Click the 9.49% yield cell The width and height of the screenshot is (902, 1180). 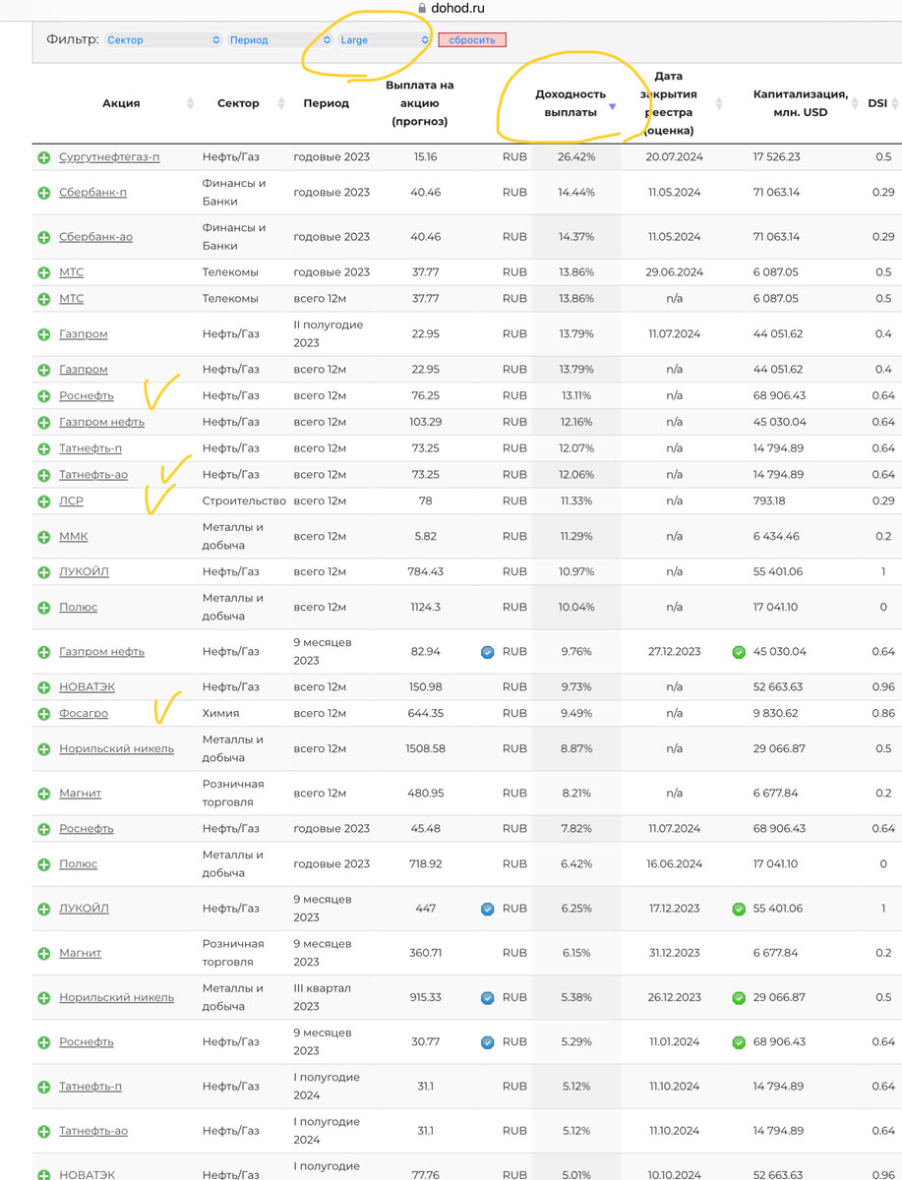click(x=576, y=714)
